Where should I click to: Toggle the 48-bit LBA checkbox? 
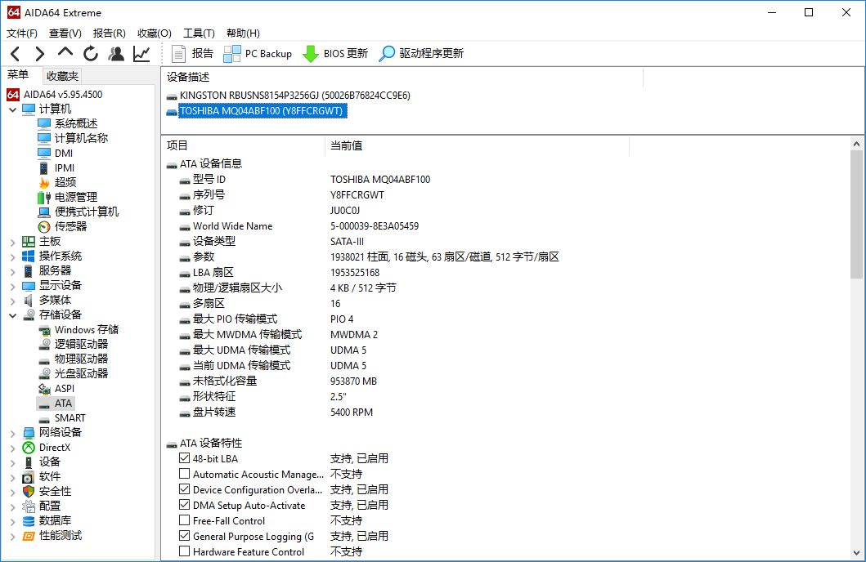[x=185, y=457]
